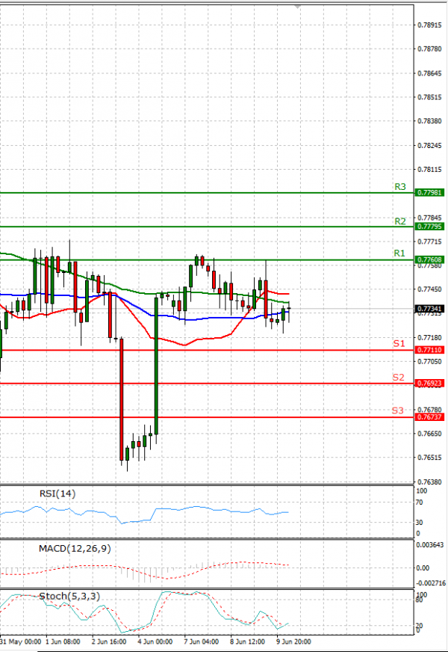The width and height of the screenshot is (448, 652).
Task: Click the large green candle on 4 Jun
Action: pyautogui.click(x=156, y=366)
